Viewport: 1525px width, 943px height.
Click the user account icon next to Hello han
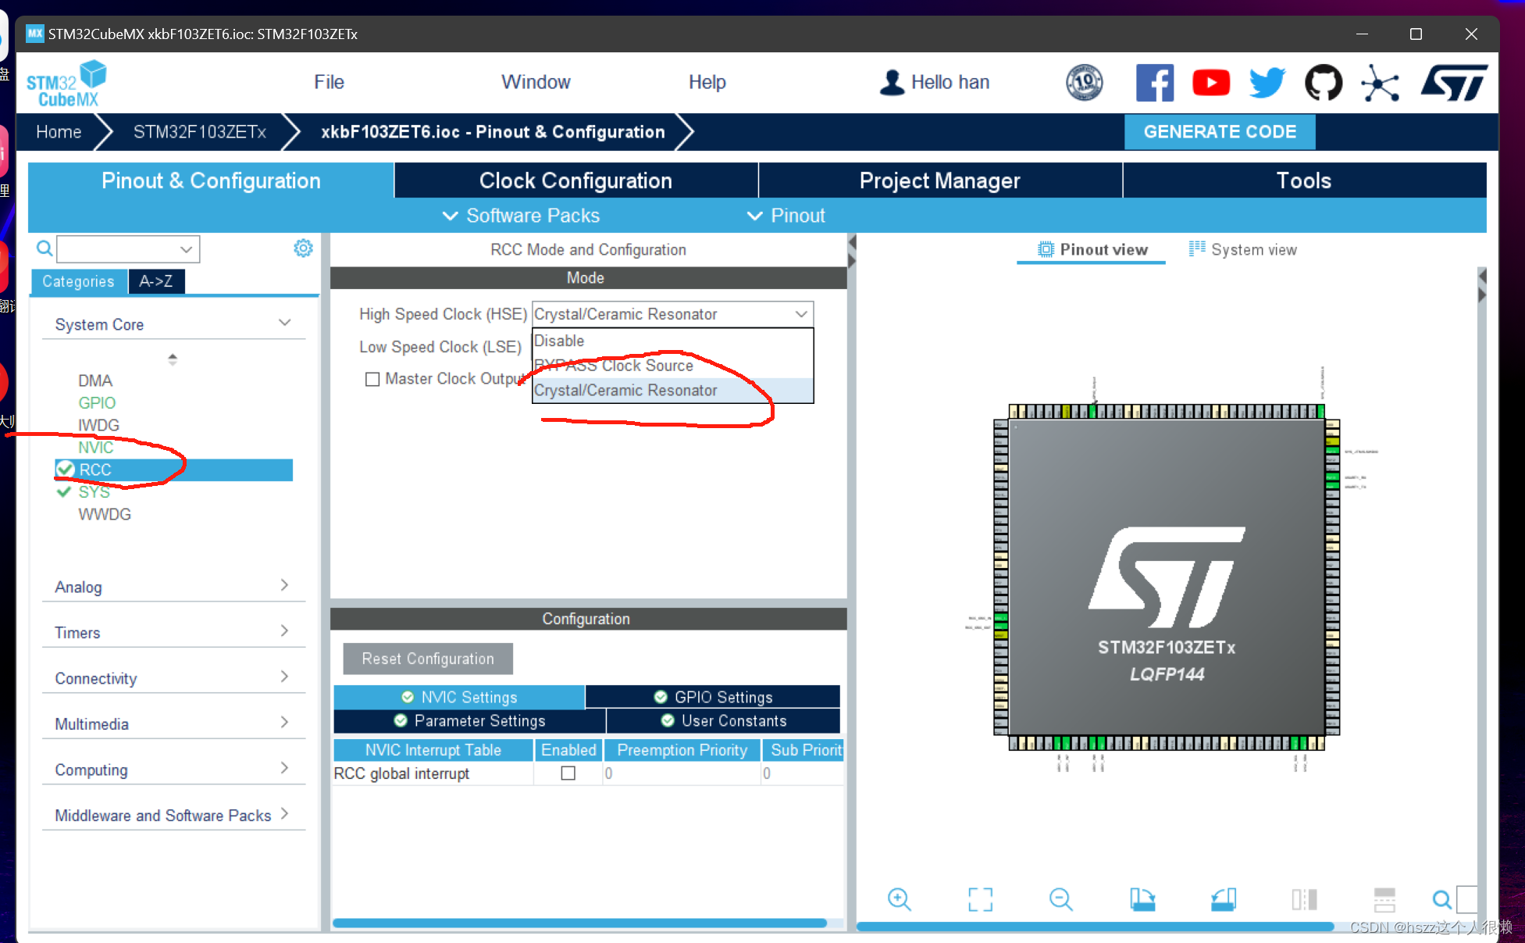tap(892, 83)
